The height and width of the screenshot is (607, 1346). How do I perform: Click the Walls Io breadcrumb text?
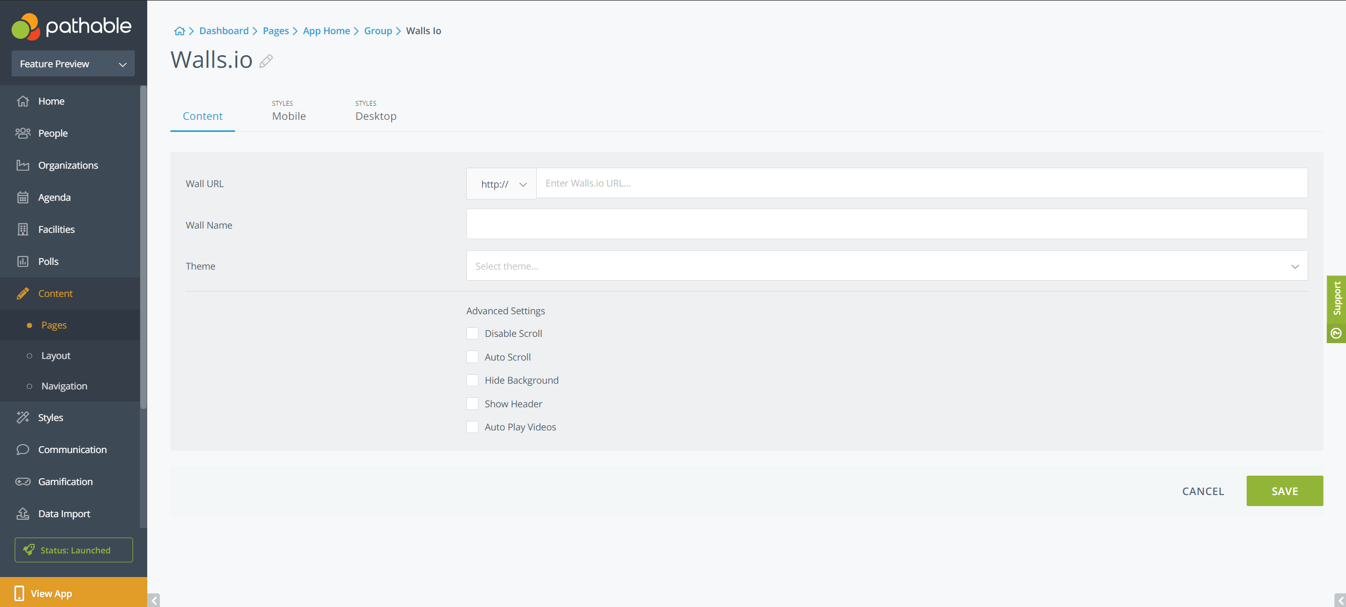coord(424,31)
